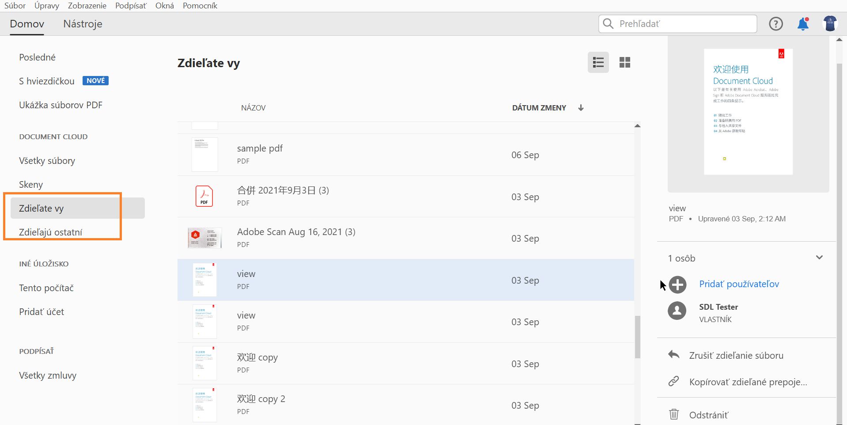
Task: Reverse sort order using date arrow
Action: [x=581, y=107]
